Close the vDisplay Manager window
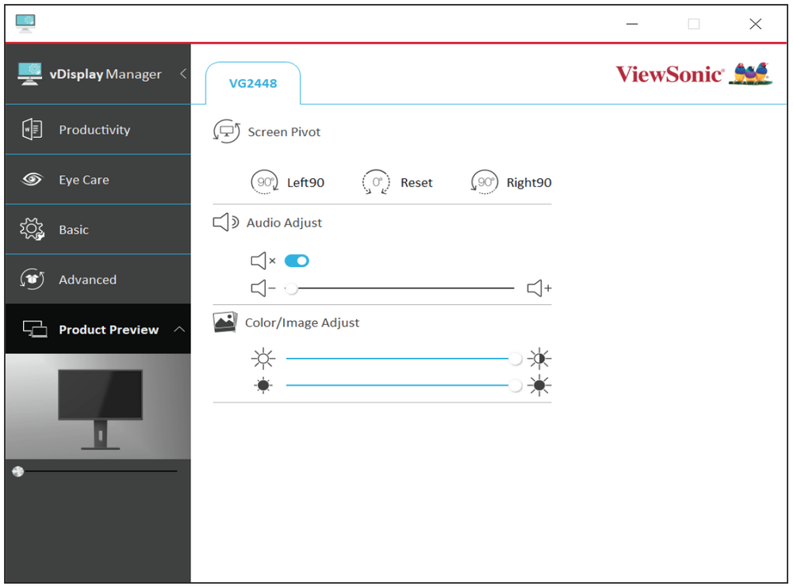This screenshot has width=793, height=587. pos(756,24)
